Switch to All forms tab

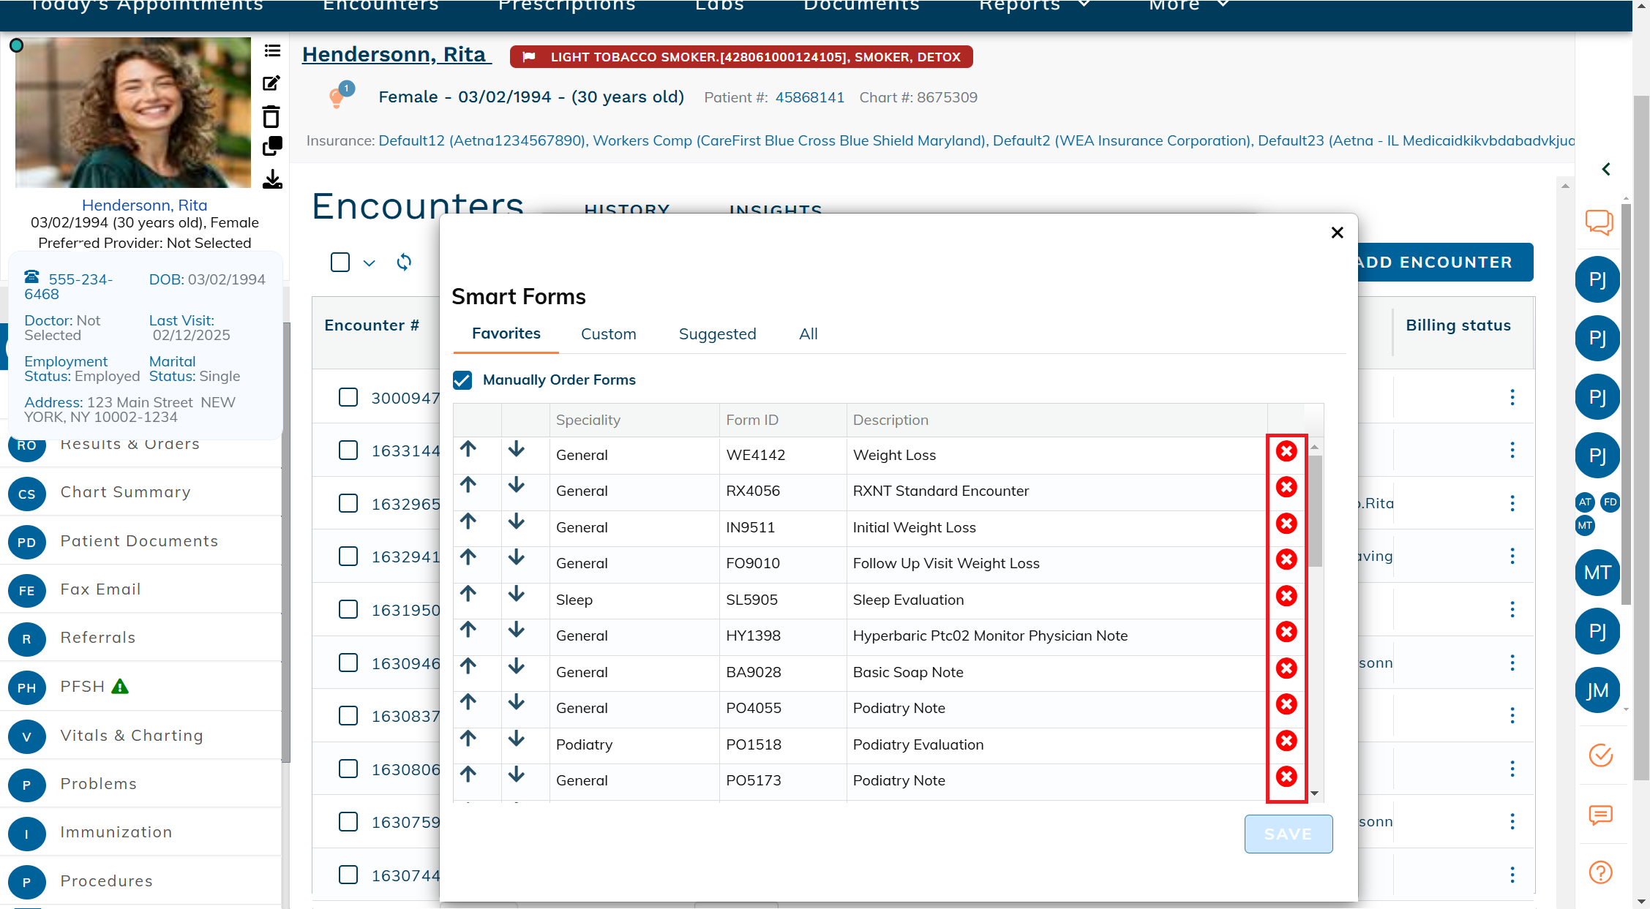[809, 334]
